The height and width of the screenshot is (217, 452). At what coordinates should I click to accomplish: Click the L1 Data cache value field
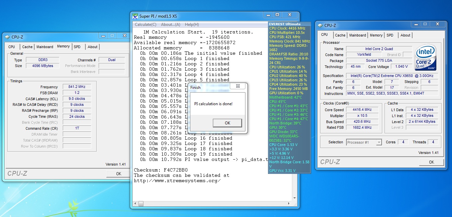(x=422, y=110)
